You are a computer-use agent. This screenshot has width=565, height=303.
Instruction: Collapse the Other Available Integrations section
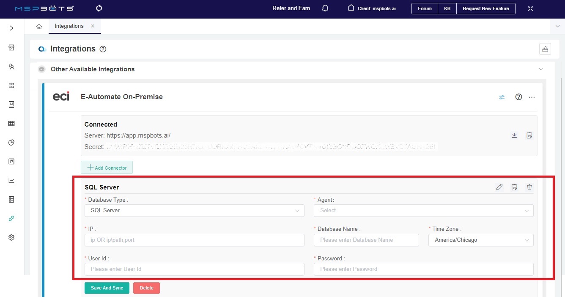click(x=541, y=69)
